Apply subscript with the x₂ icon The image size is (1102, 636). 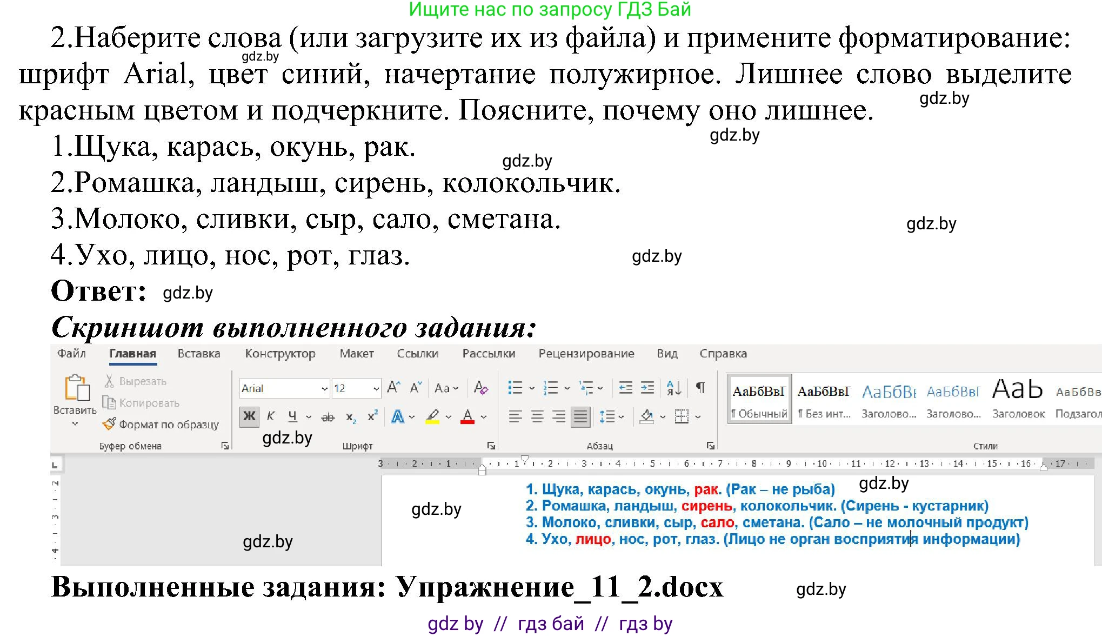point(351,417)
